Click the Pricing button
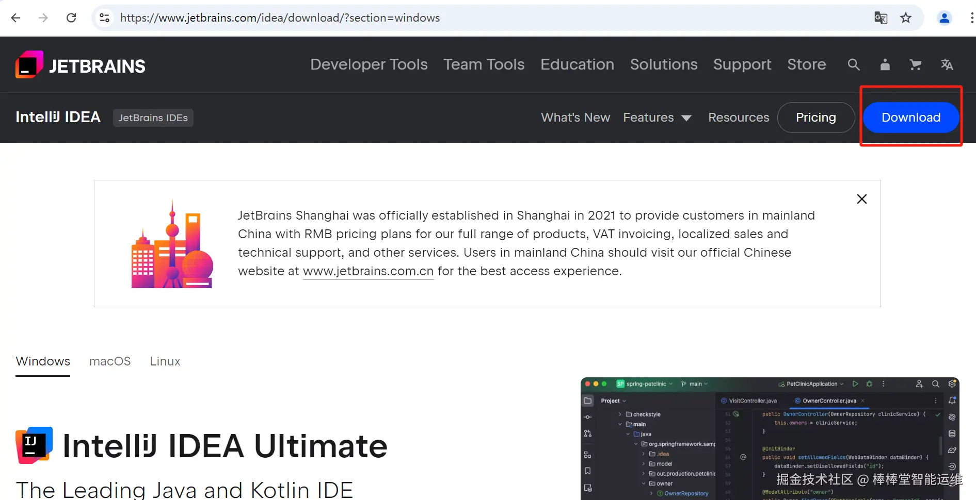Screen dimensions: 976x500 [816, 118]
